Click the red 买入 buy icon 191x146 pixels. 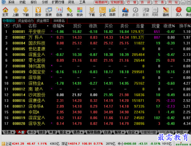tap(179, 12)
